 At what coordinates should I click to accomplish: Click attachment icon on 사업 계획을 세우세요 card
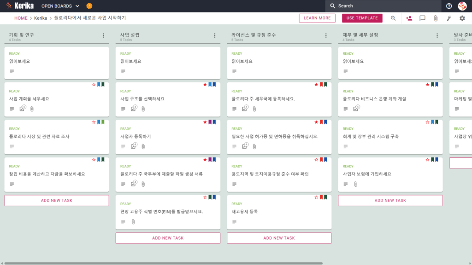point(32,109)
